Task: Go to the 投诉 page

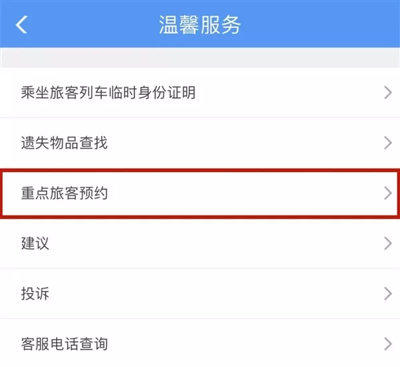Action: point(200,294)
